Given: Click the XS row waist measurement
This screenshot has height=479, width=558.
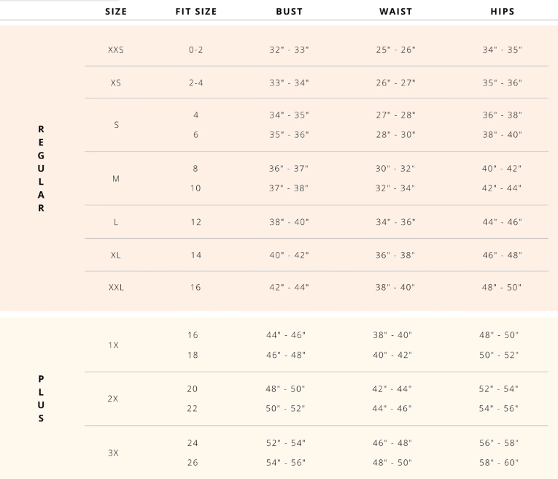Looking at the screenshot, I should tap(395, 83).
